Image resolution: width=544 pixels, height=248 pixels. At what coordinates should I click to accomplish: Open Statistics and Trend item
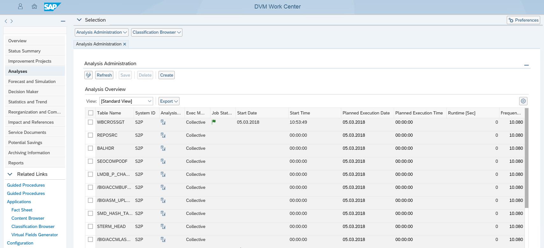point(35,102)
